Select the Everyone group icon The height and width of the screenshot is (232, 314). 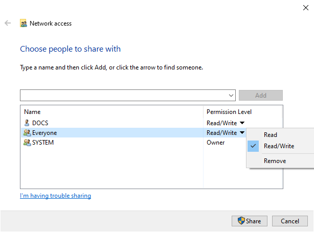tap(27, 133)
